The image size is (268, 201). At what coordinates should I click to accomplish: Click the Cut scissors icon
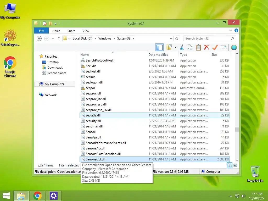(x=182, y=47)
